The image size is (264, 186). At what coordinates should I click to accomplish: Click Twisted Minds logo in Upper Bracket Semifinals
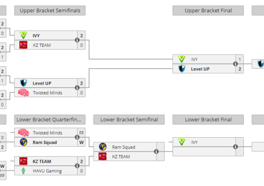24,93
